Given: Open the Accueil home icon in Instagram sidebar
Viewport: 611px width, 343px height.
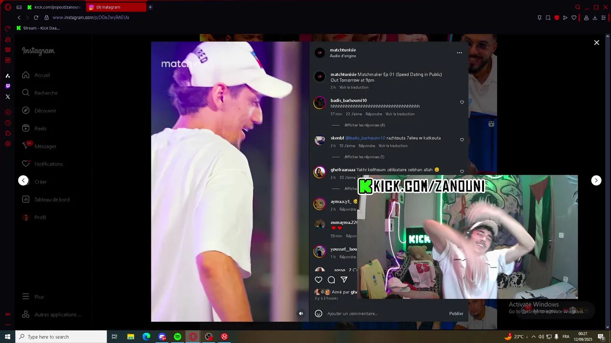Looking at the screenshot, I should tap(26, 75).
